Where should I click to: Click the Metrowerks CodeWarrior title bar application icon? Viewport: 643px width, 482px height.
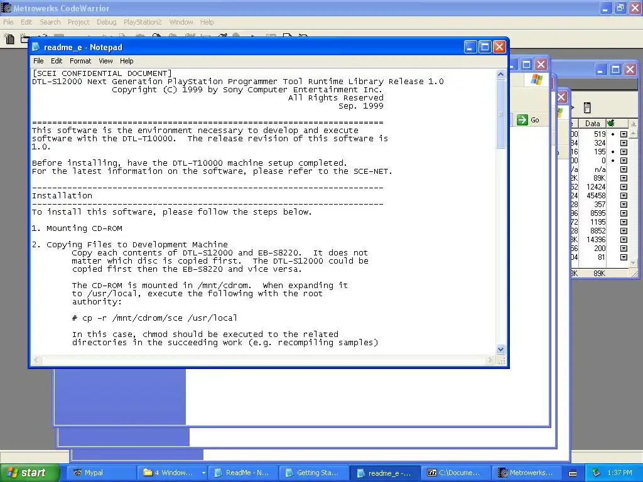pyautogui.click(x=6, y=8)
